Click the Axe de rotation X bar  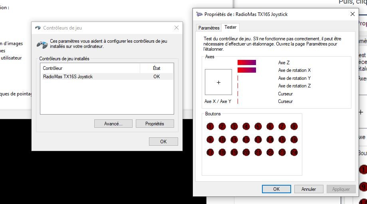(x=246, y=70)
